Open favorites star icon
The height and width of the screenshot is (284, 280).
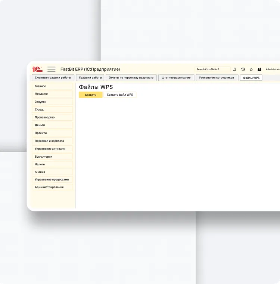[251, 70]
